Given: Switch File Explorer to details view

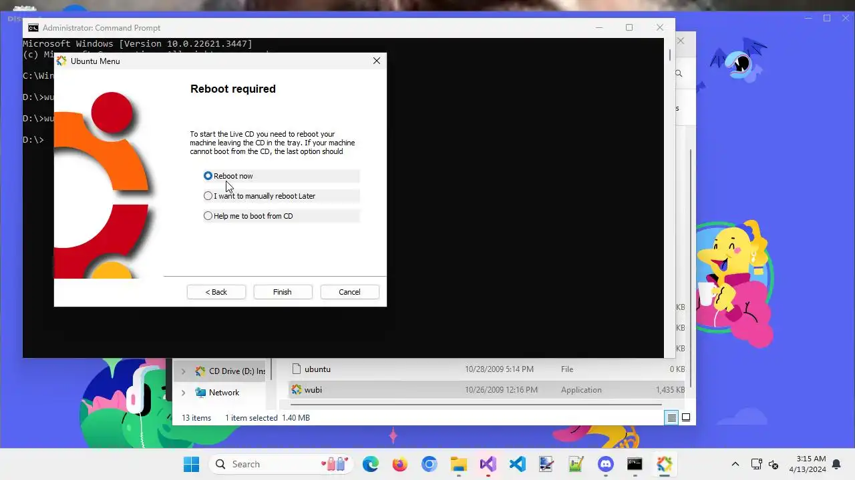Looking at the screenshot, I should coord(671,418).
